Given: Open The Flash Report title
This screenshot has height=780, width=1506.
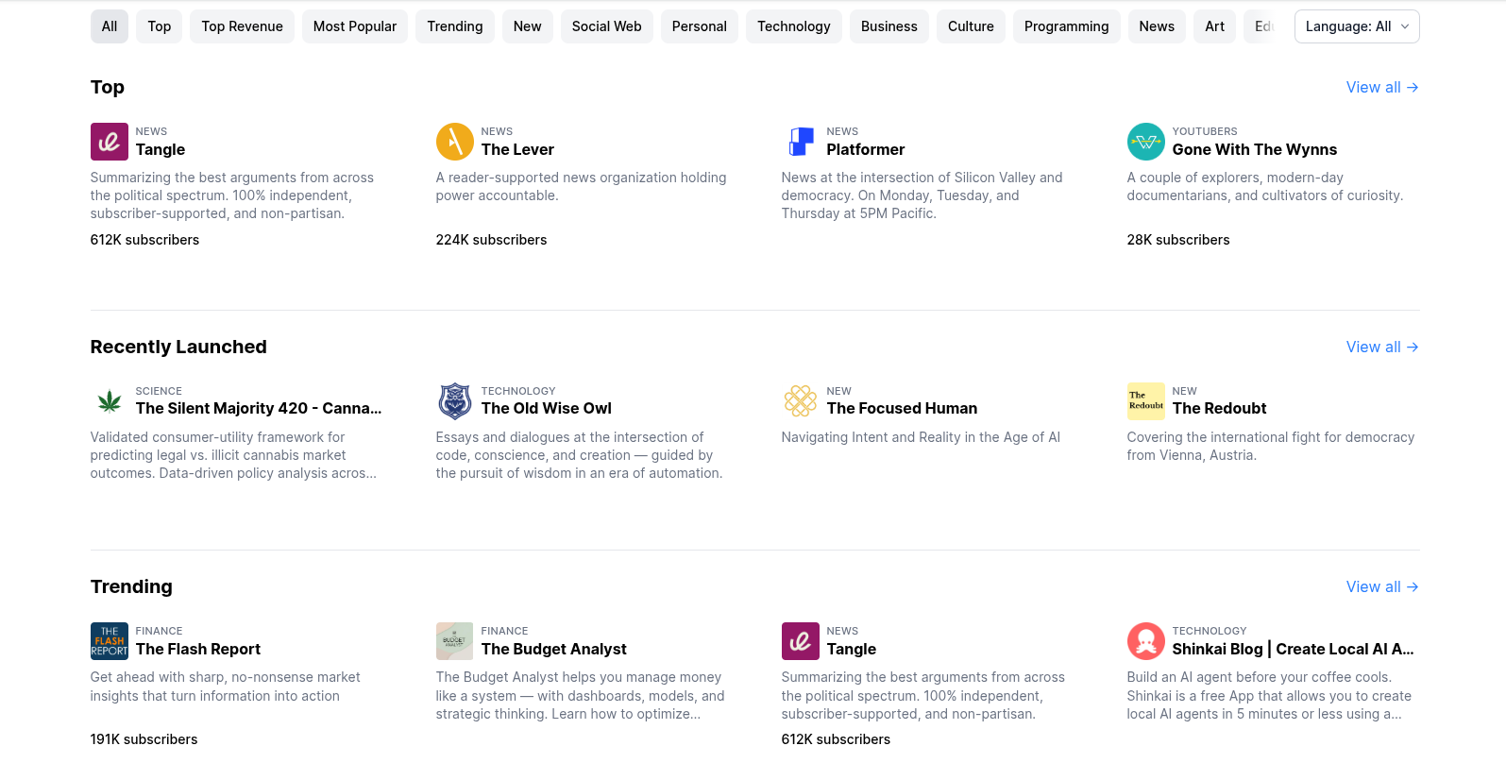Looking at the screenshot, I should [x=198, y=649].
